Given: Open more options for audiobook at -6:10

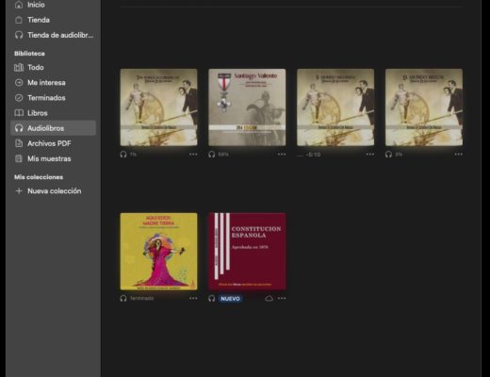Looking at the screenshot, I should (x=370, y=155).
